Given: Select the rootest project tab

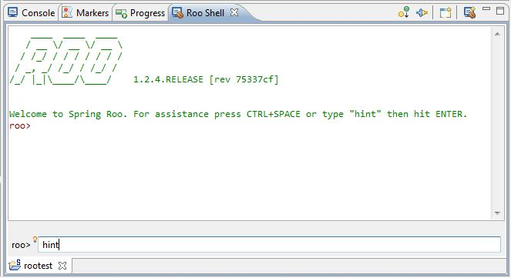Looking at the screenshot, I should 38,266.
